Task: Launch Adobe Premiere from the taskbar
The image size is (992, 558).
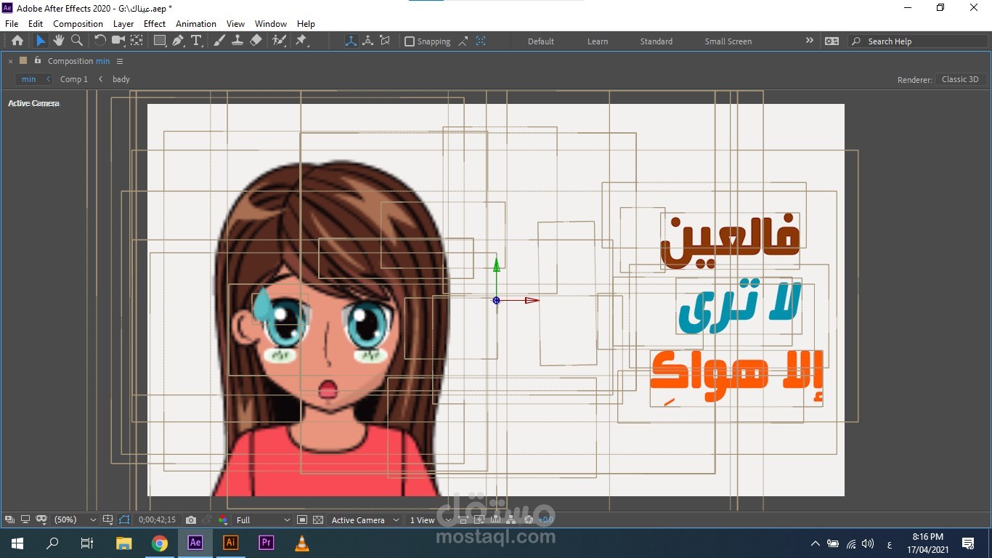Action: 266,543
